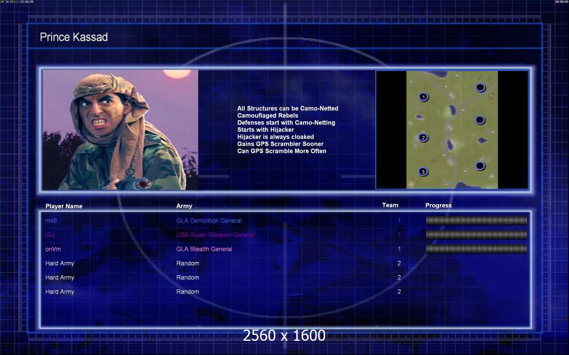
Task: Select the GLA Stealth General army entry
Action: pyautogui.click(x=204, y=249)
